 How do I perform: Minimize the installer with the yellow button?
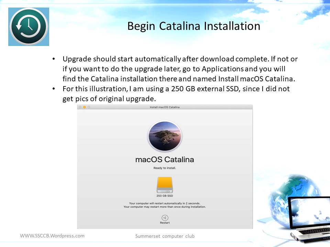tap(84, 107)
